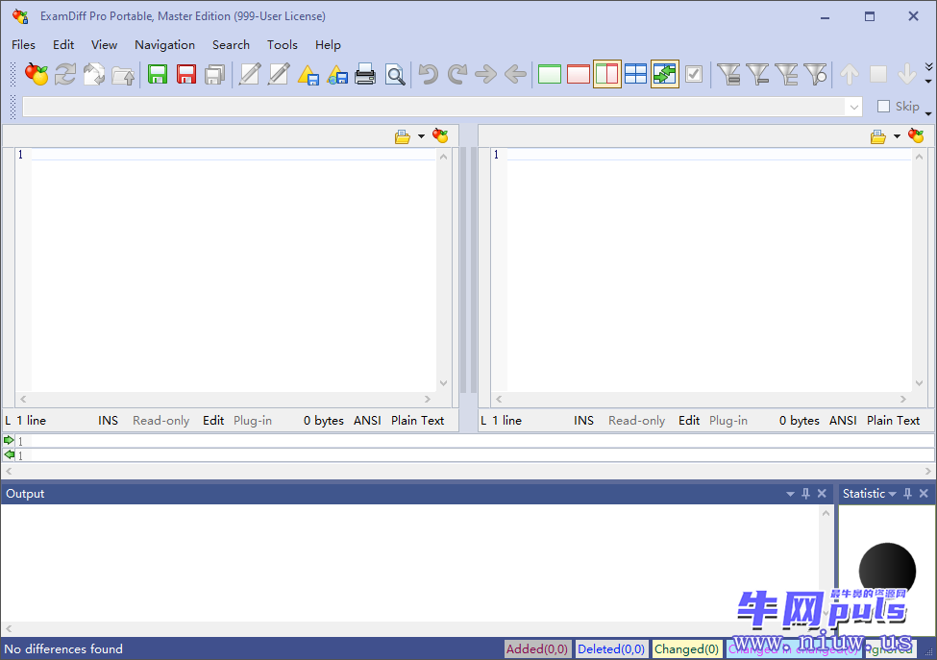The height and width of the screenshot is (660, 937).
Task: Click left pane apple compare icon
Action: tap(440, 136)
